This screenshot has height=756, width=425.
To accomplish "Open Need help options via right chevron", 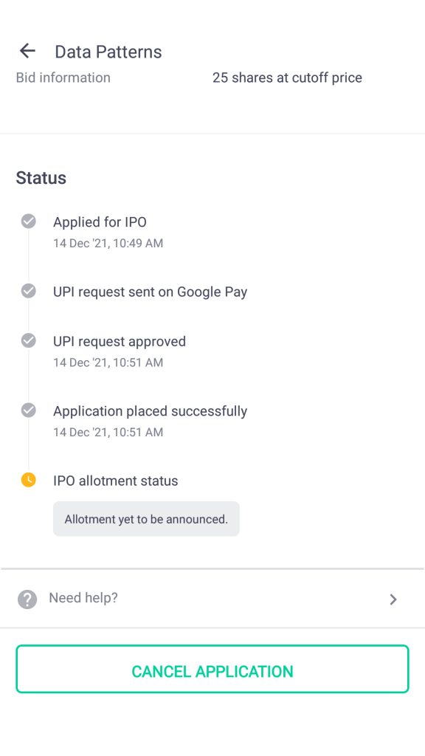I will point(393,599).
